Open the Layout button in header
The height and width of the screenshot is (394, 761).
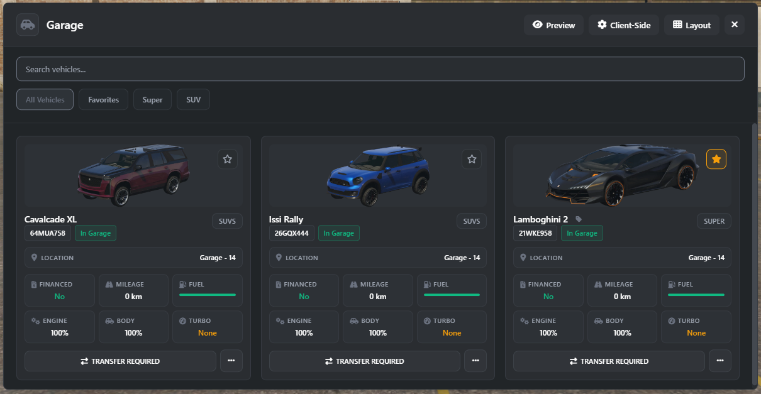coord(691,25)
